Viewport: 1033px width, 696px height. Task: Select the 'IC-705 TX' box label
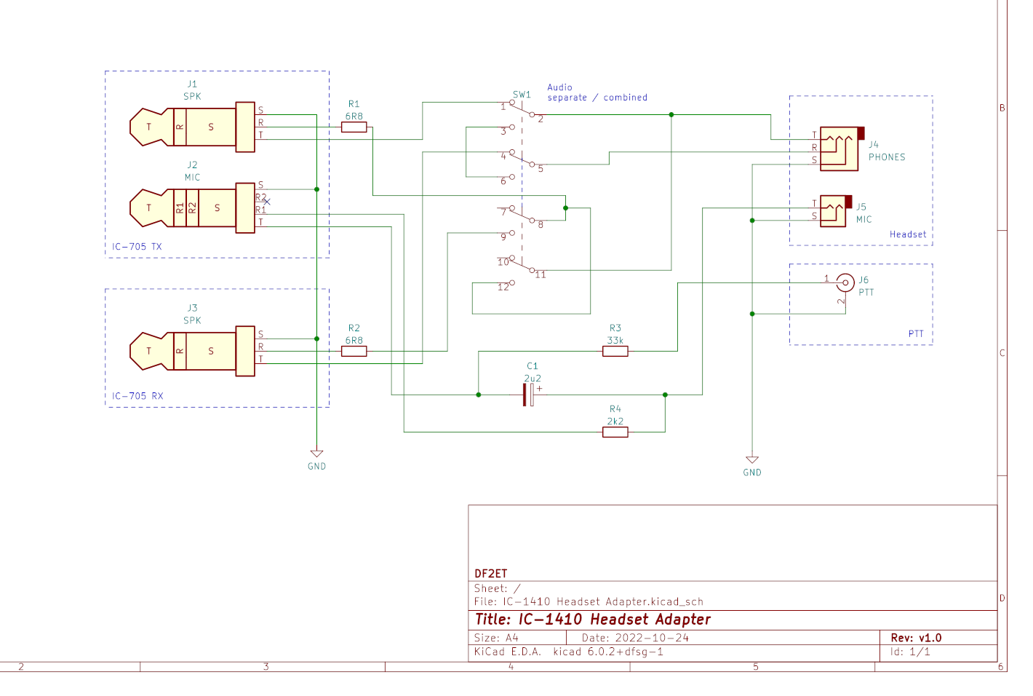click(x=137, y=247)
